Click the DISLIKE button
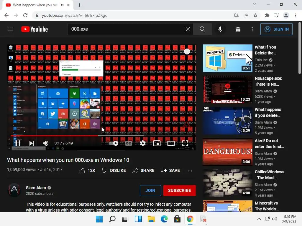This screenshot has height=226, width=302. pyautogui.click(x=114, y=170)
